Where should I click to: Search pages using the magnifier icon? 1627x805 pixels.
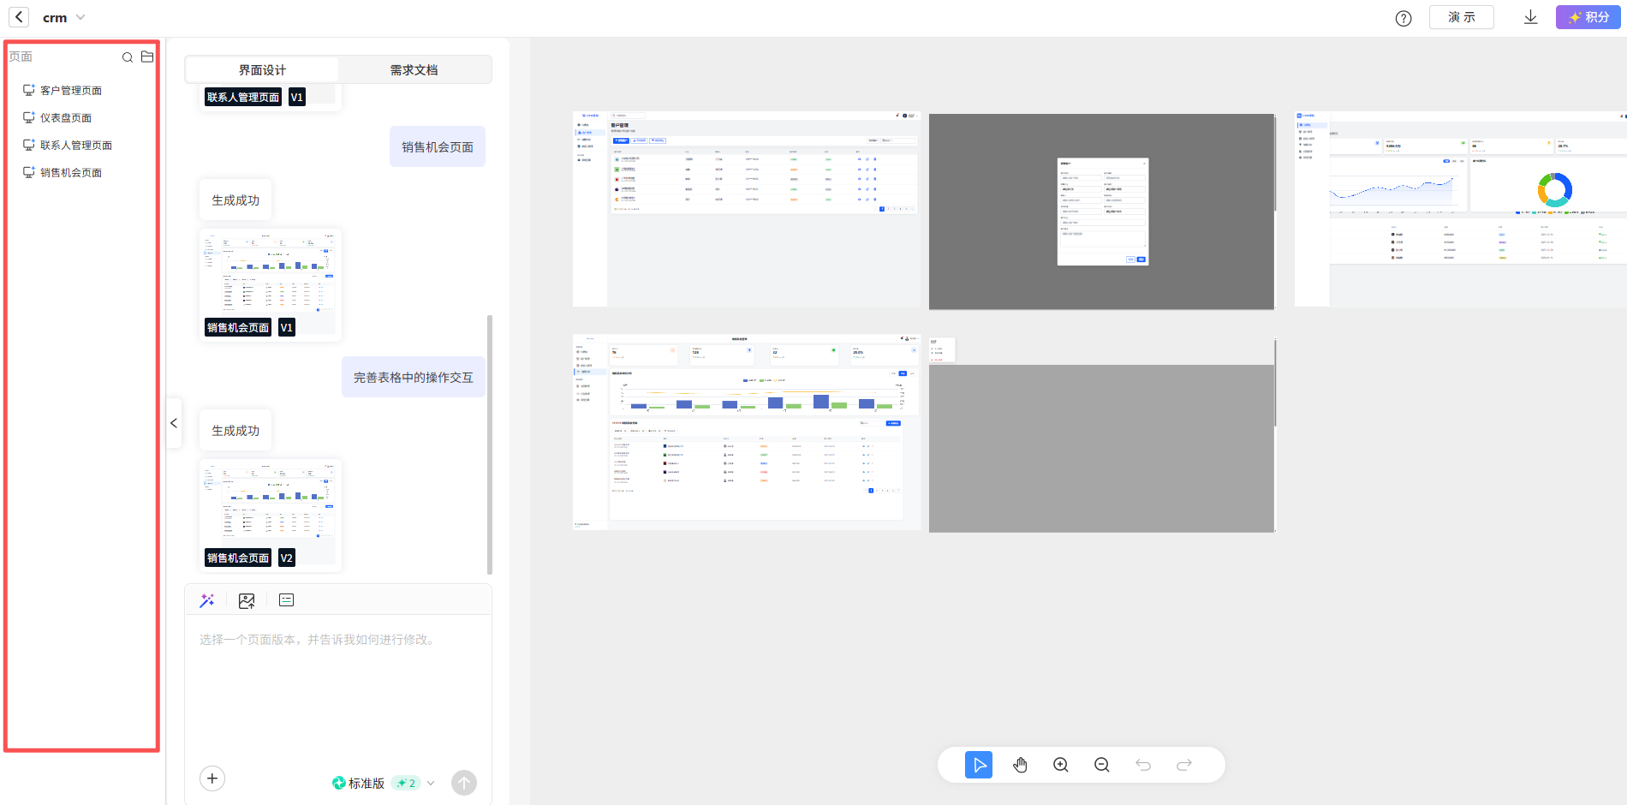click(x=127, y=57)
